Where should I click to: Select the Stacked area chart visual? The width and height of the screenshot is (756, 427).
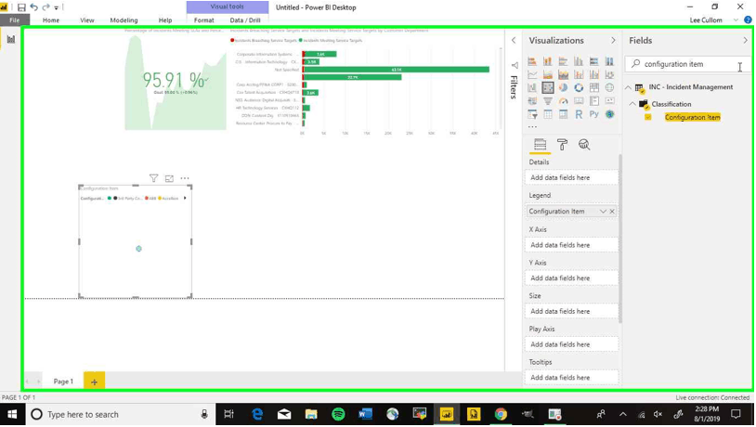pyautogui.click(x=563, y=74)
